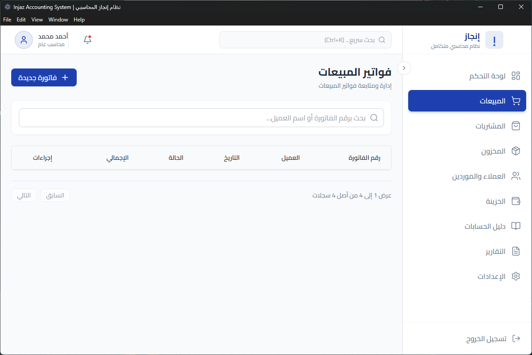Image resolution: width=532 pixels, height=355 pixels.
Task: Click the فاتورة جديدة new invoice button
Action: point(44,77)
